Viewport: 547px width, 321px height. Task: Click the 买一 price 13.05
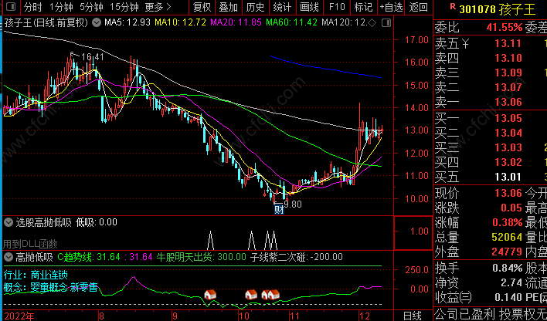tap(508, 118)
